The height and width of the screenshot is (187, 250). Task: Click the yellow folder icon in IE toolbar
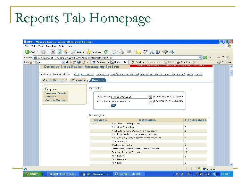pos(139,52)
